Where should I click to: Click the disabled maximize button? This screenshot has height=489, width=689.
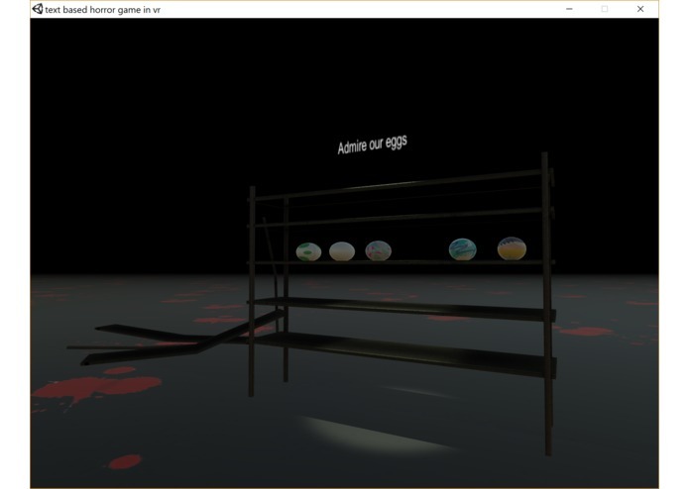pyautogui.click(x=605, y=9)
